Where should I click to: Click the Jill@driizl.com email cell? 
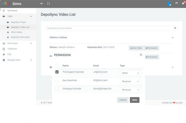click(100, 72)
